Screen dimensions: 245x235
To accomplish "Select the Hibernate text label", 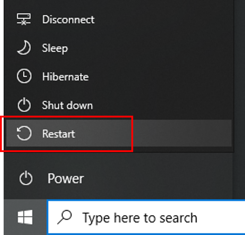I will click(x=66, y=77).
